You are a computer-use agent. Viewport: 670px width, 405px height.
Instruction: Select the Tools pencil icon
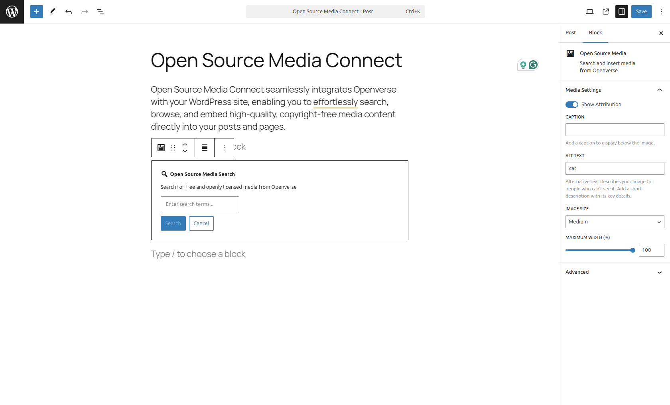(53, 12)
